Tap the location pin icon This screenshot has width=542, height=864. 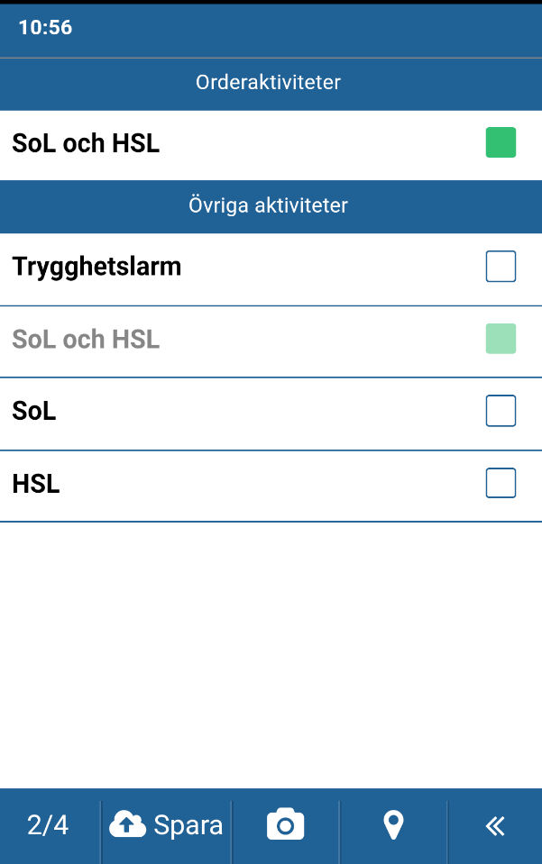tap(393, 825)
